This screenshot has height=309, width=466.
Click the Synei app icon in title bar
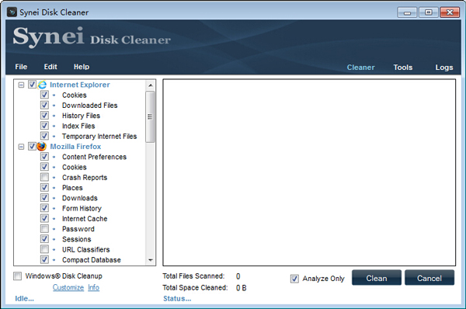12,12
